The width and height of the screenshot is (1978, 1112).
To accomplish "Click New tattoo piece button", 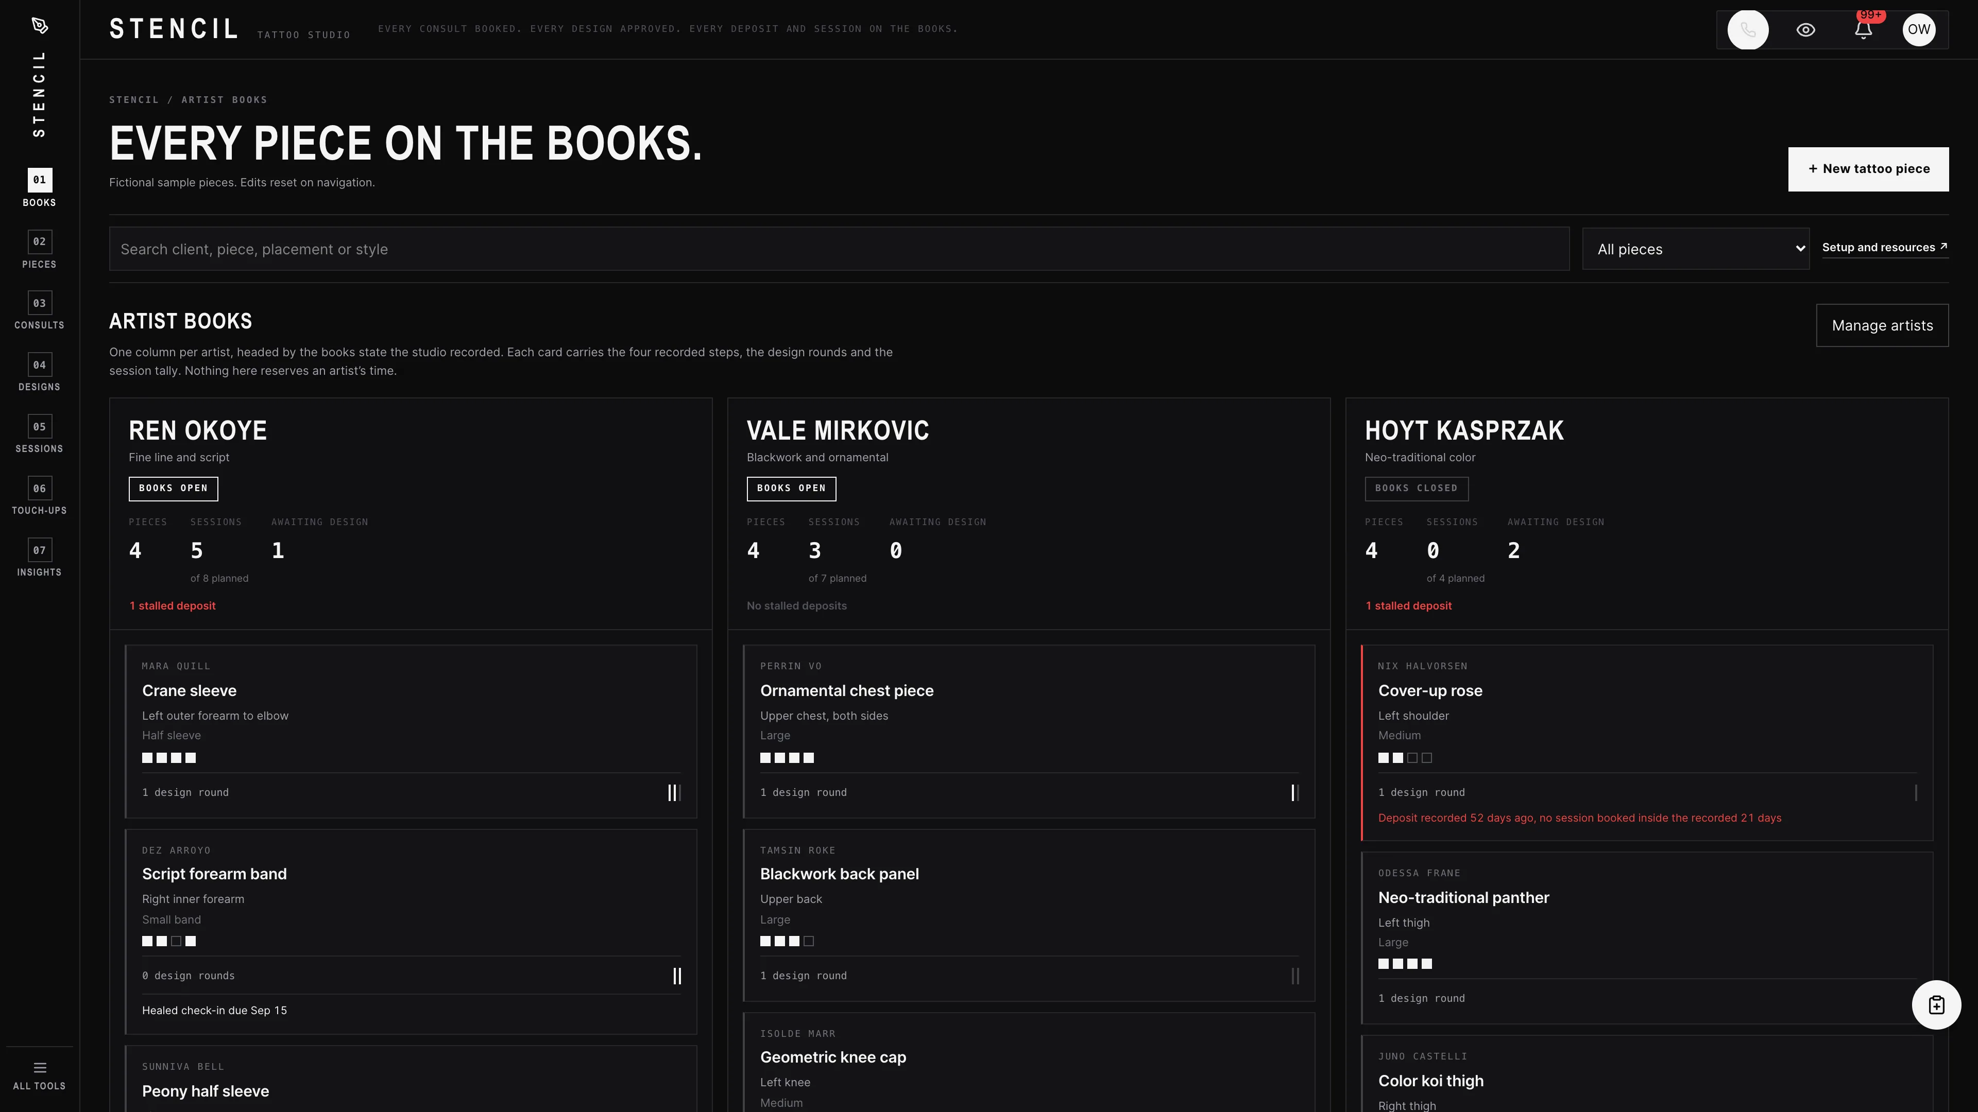I will (x=1867, y=169).
